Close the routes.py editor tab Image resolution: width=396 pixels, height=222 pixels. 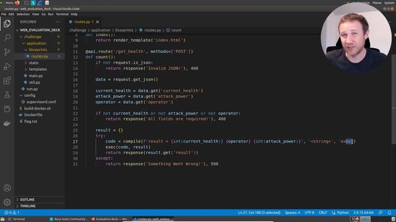point(98,22)
